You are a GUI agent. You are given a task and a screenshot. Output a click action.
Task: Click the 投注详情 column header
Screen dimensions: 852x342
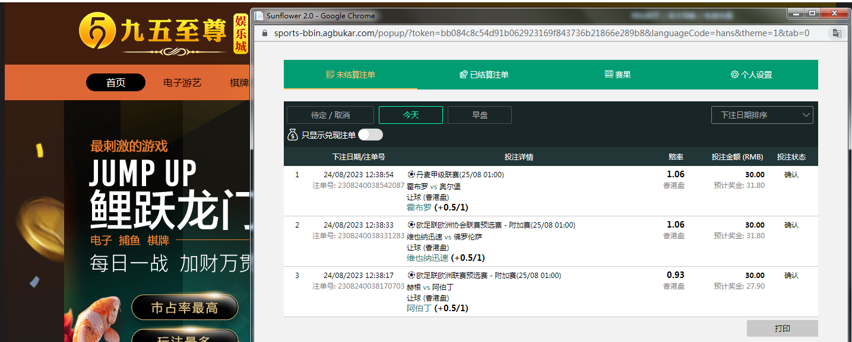pyautogui.click(x=518, y=157)
